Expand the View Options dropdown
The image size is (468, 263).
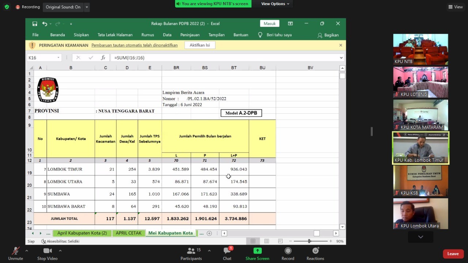click(275, 4)
